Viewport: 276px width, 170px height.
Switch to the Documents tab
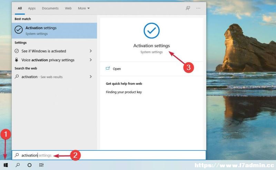(x=50, y=8)
